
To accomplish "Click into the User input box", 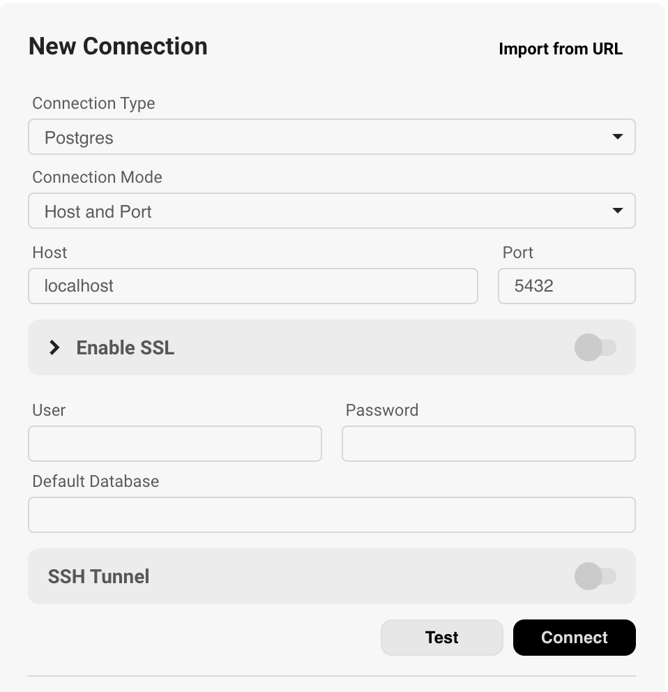I will coord(174,444).
